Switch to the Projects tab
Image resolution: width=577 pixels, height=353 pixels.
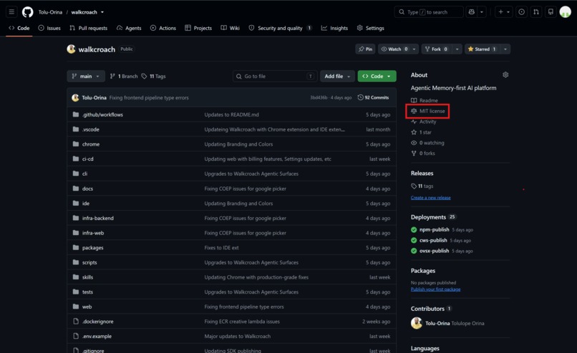pos(198,28)
